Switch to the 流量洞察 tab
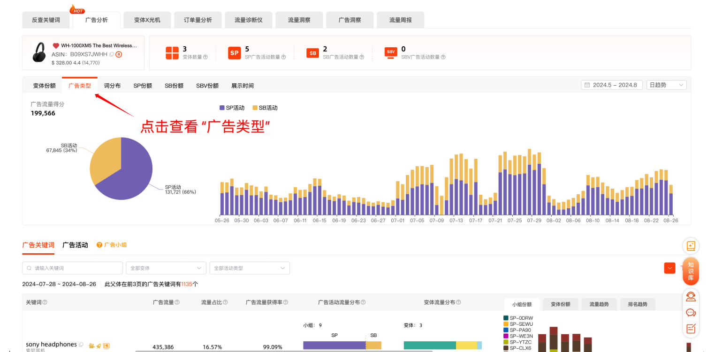This screenshot has width=715, height=352. (x=299, y=20)
